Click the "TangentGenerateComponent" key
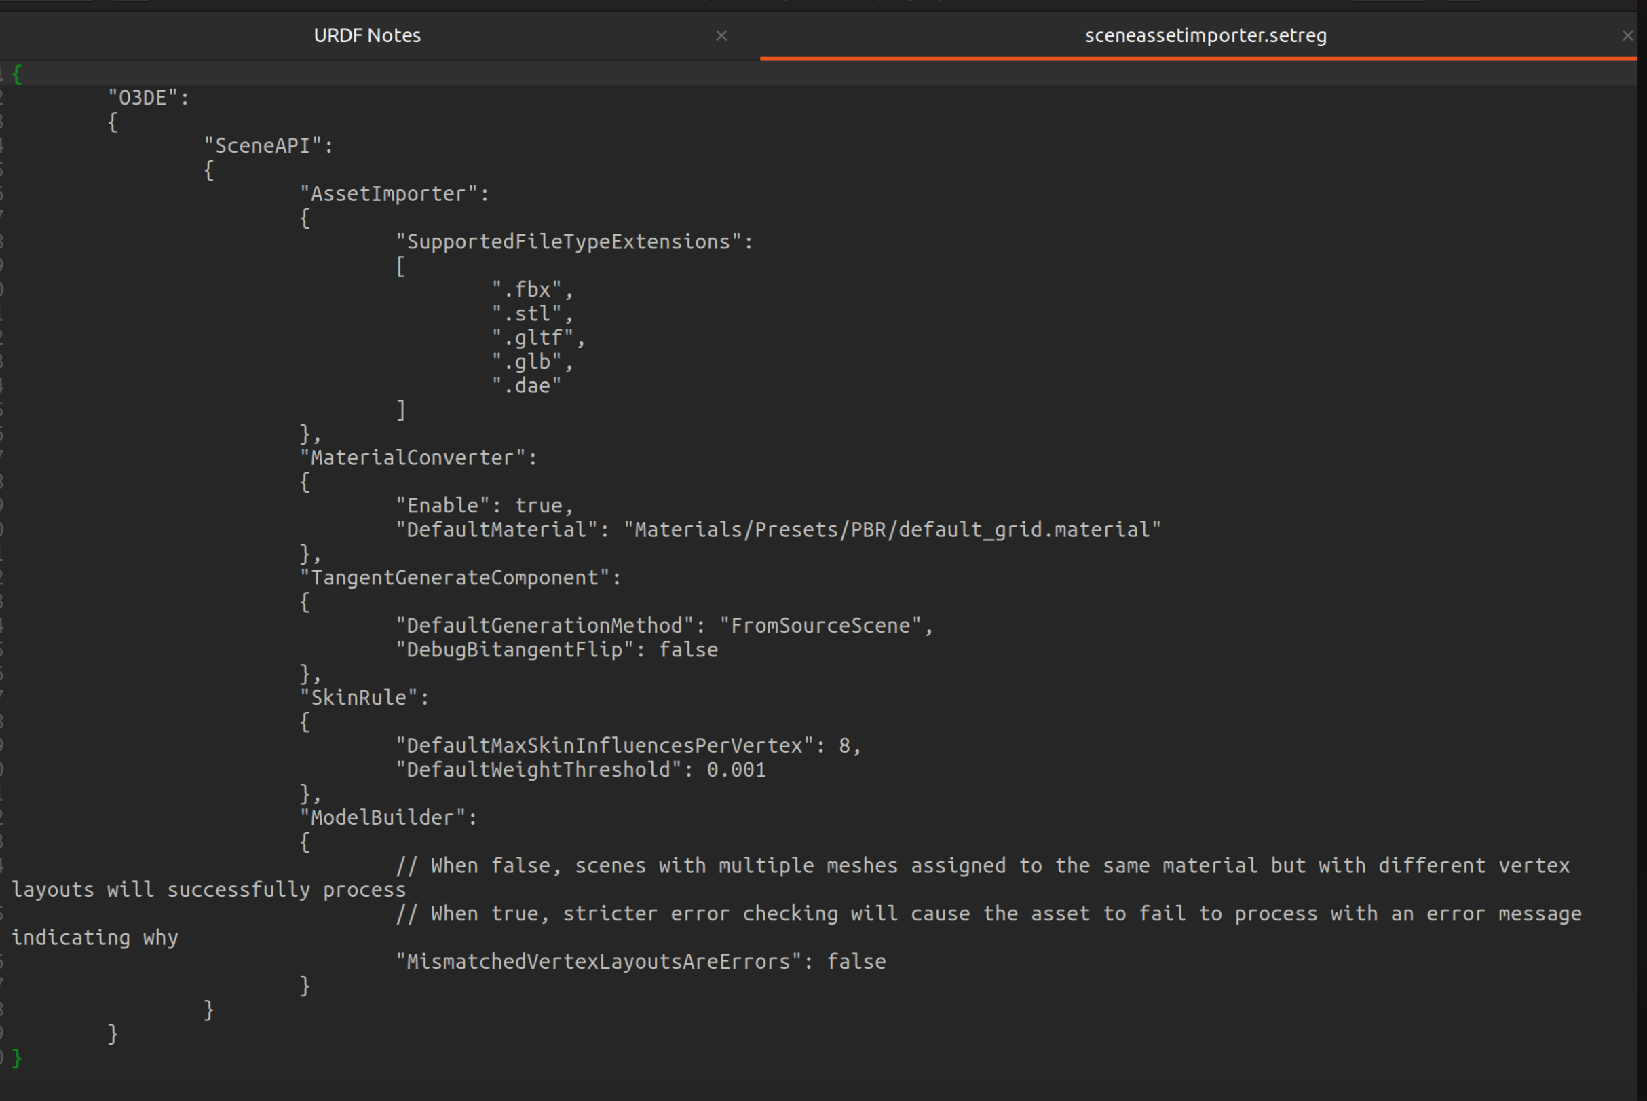The image size is (1647, 1101). coord(459,577)
